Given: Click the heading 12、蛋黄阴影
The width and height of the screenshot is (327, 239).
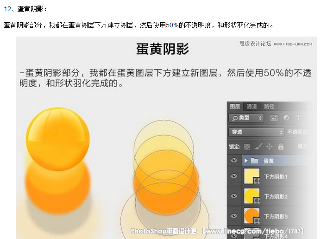Looking at the screenshot, I should click(25, 9).
